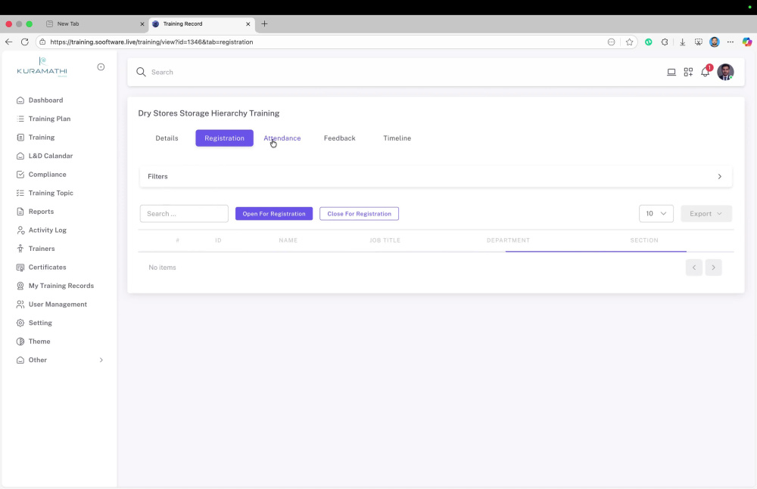The height and width of the screenshot is (489, 757).
Task: Open the apps grid icon
Action: (688, 72)
